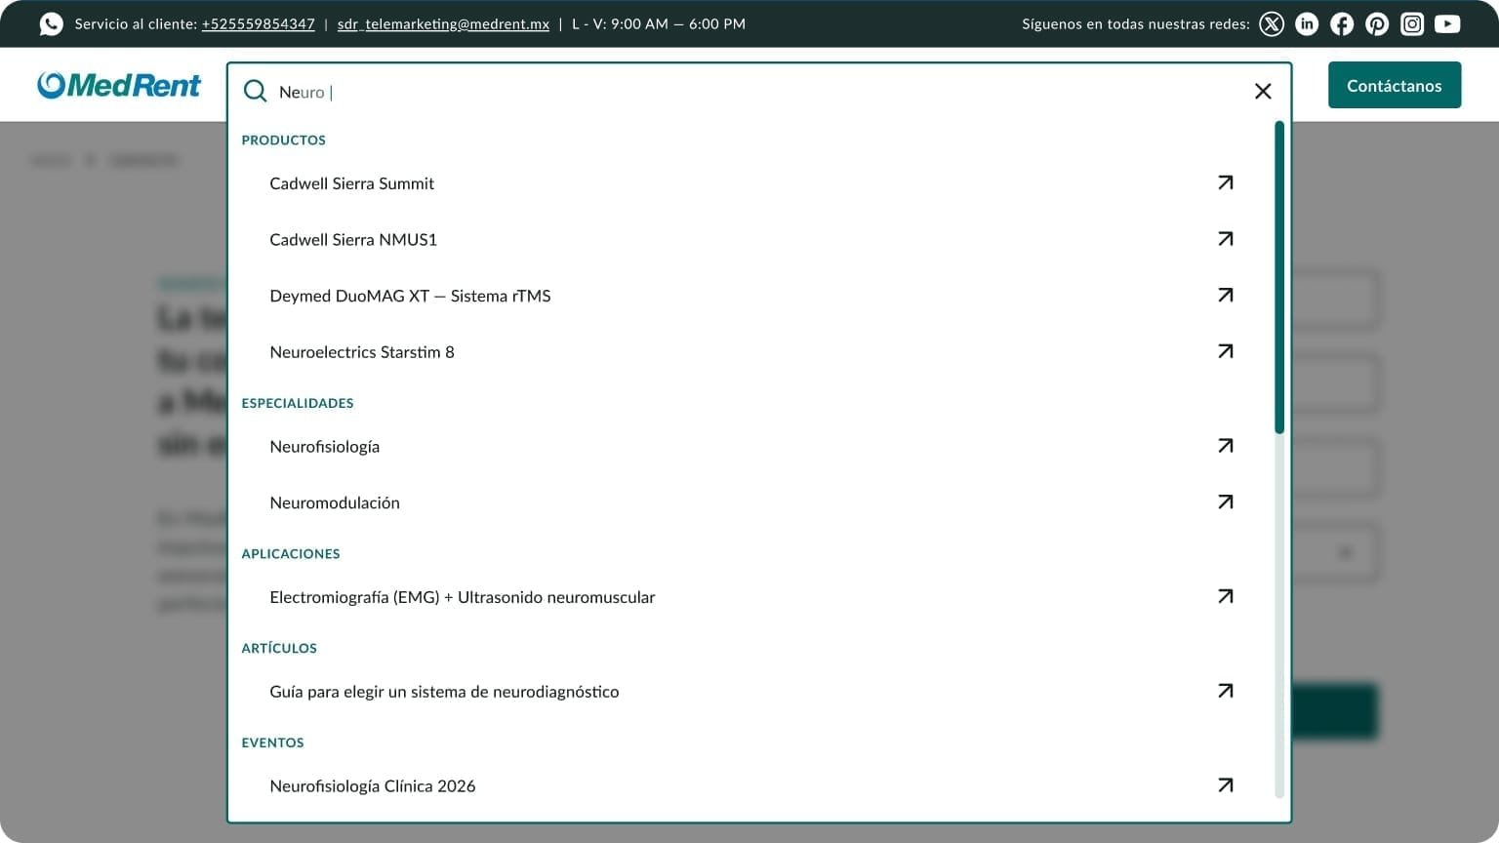Screen dimensions: 1499x843
Task: Open the Instagram social icon
Action: pos(1412,23)
